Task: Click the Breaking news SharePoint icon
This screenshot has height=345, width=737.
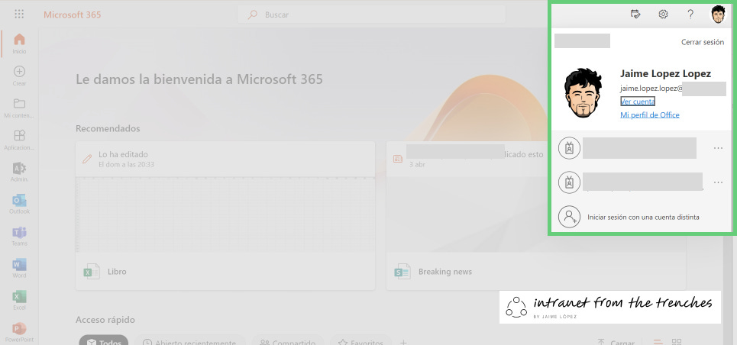Action: point(402,271)
